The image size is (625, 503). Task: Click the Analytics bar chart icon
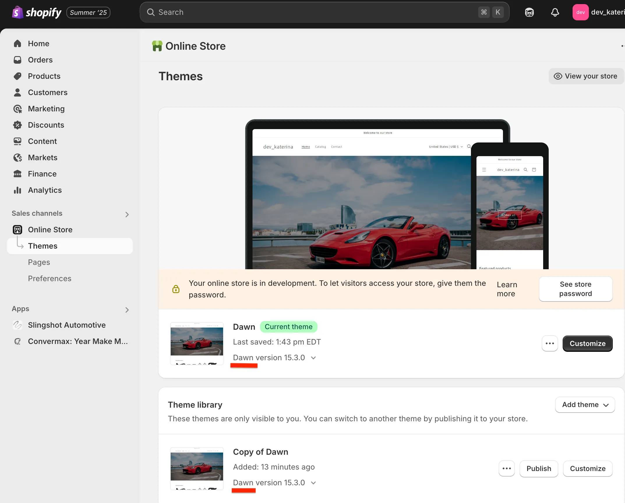(x=17, y=190)
